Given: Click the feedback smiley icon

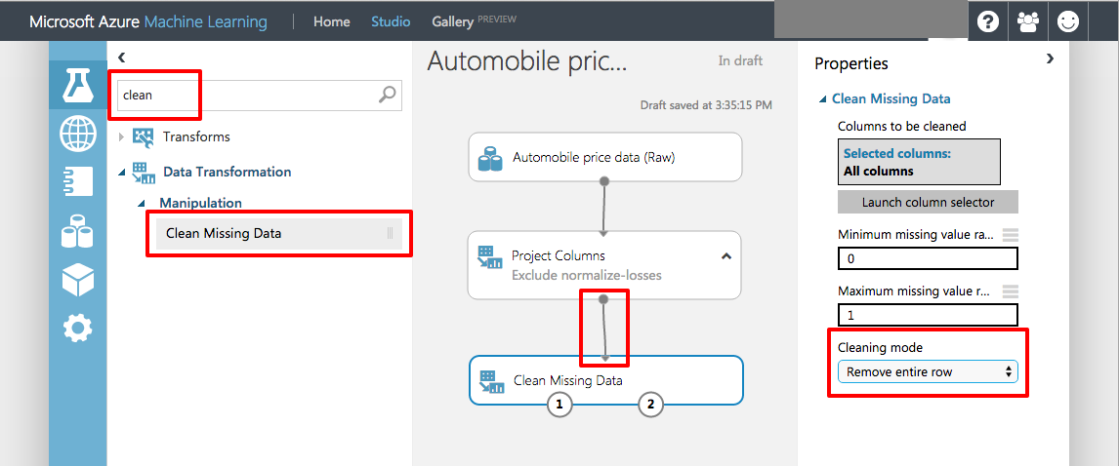Looking at the screenshot, I should click(1068, 21).
